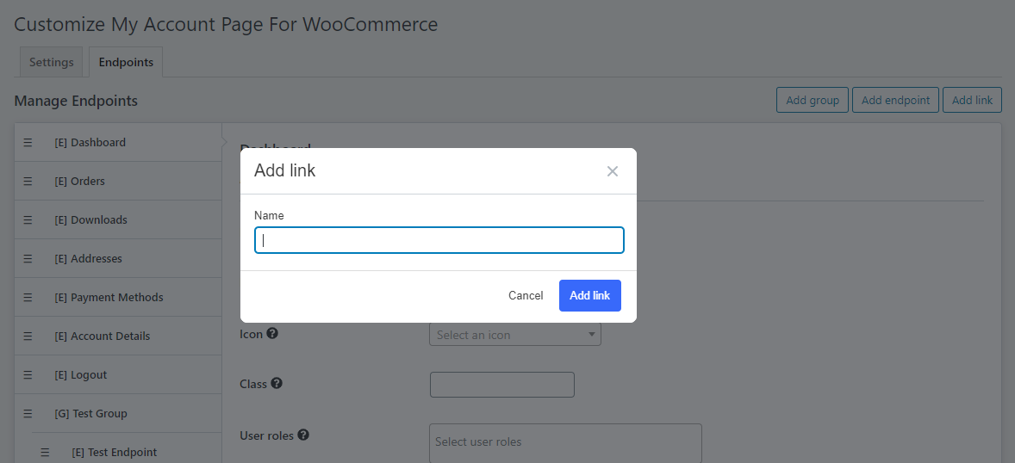Switch to the Settings tab
The height and width of the screenshot is (463, 1015).
coord(52,63)
